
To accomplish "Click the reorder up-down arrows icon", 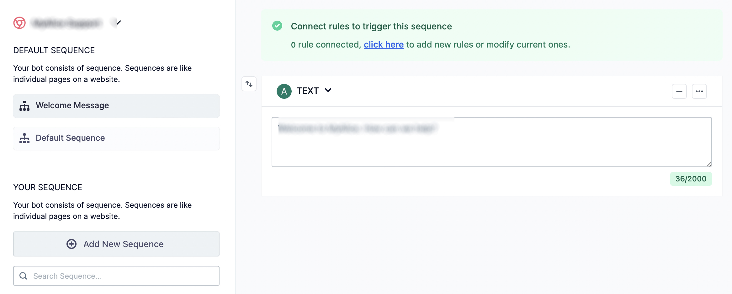I will coord(249,84).
